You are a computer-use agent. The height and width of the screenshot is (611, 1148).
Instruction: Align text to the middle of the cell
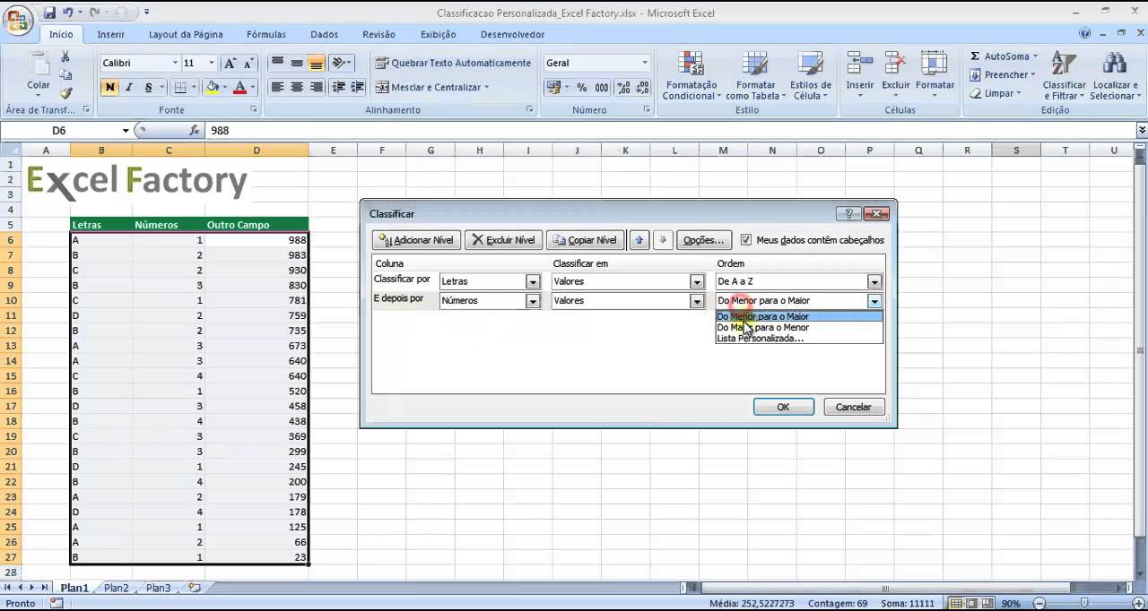[x=297, y=63]
